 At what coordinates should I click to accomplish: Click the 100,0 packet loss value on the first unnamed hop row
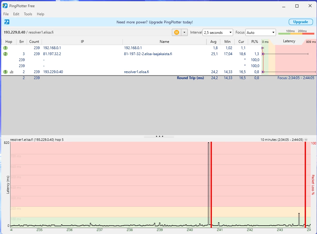point(255,60)
